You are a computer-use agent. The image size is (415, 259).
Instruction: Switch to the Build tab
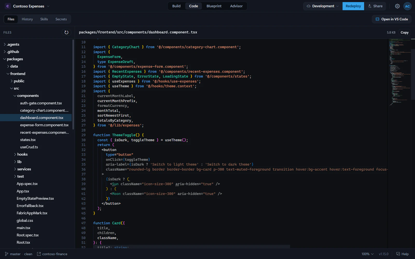[176, 6]
